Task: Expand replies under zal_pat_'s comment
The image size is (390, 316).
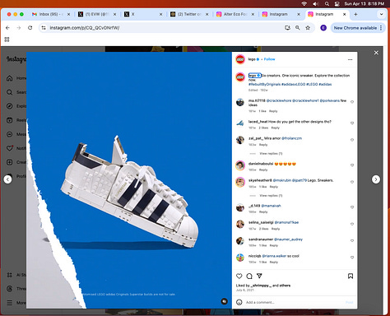Action: pos(271,153)
